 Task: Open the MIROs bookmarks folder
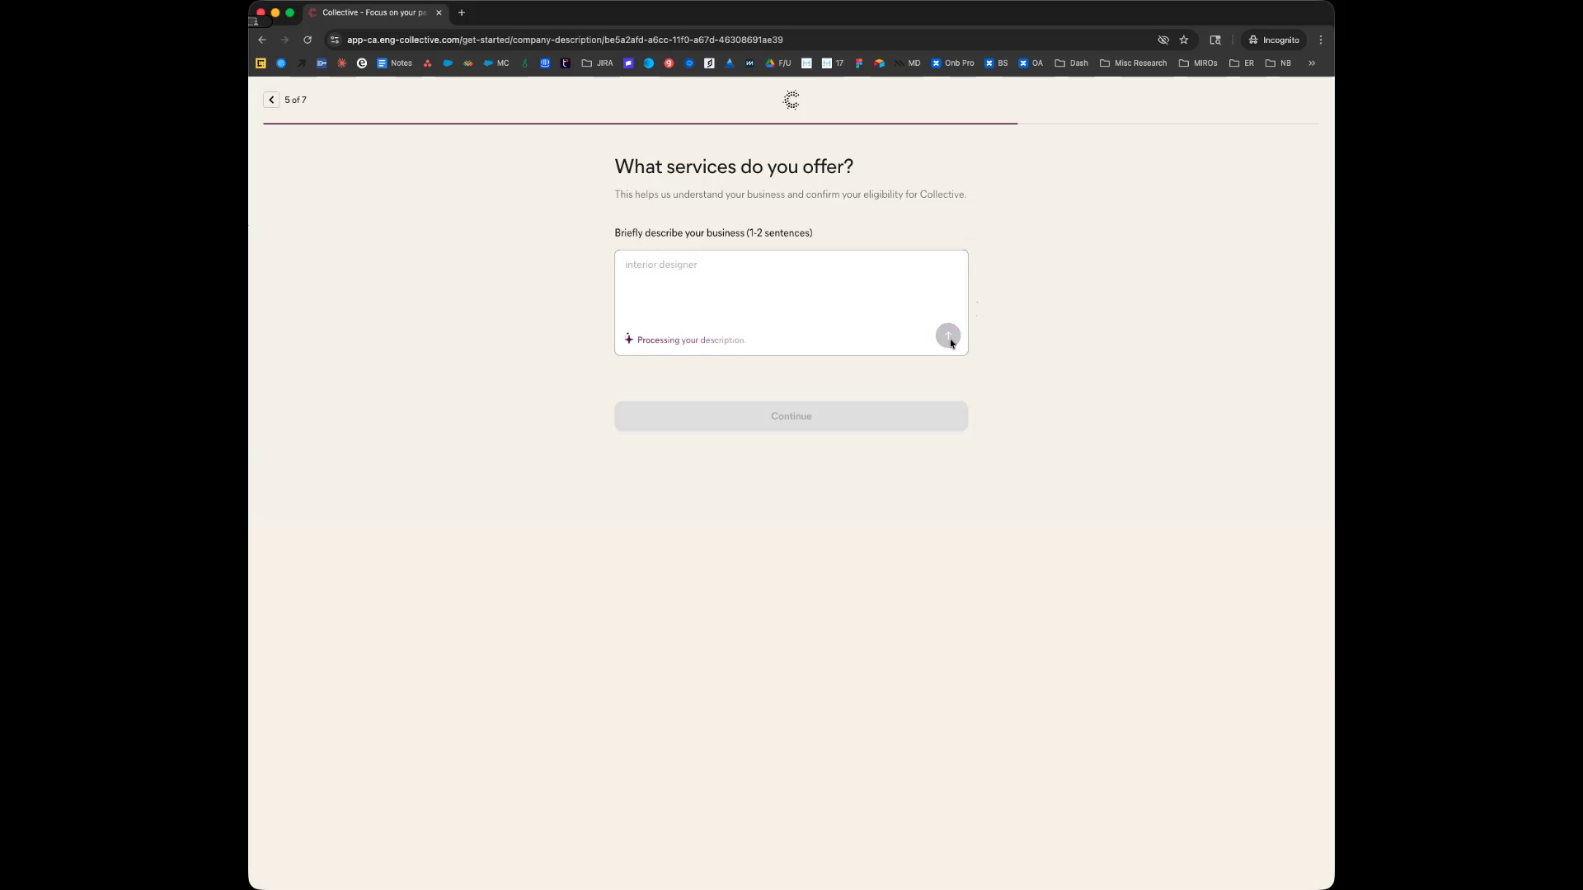click(x=1197, y=63)
